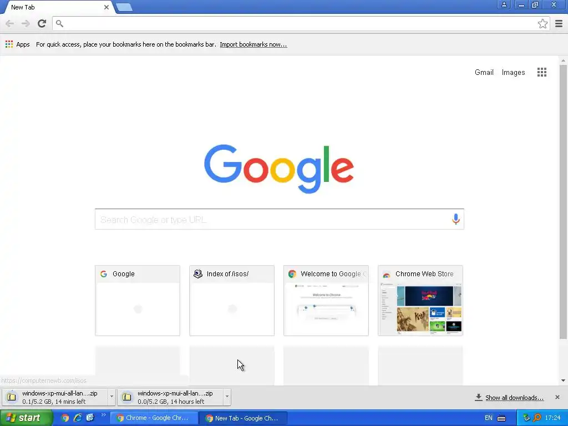568x426 pixels.
Task: Focus the address bar omnibox
Action: [301, 24]
